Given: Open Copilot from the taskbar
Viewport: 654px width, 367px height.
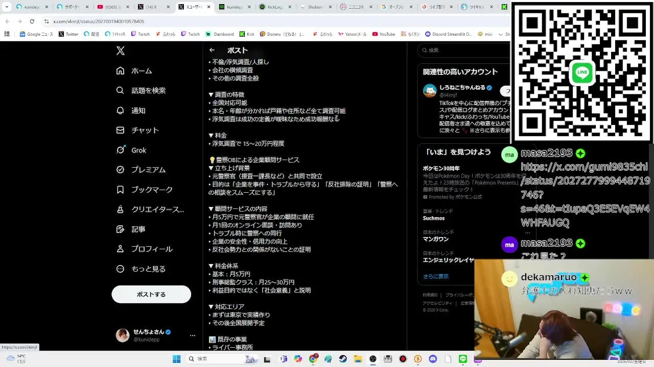Looking at the screenshot, I should click(298, 359).
